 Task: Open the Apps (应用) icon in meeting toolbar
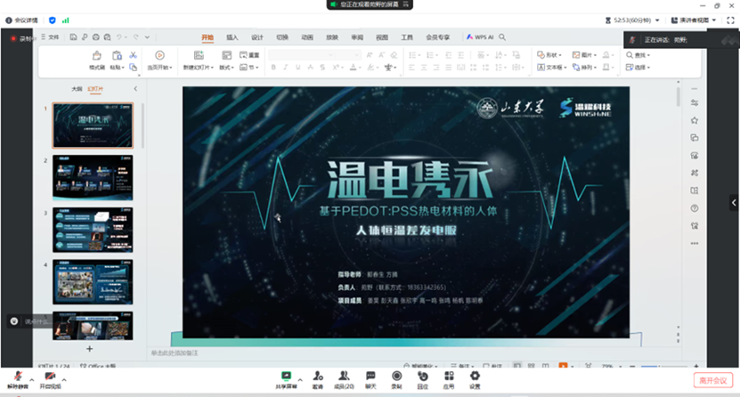(449, 378)
